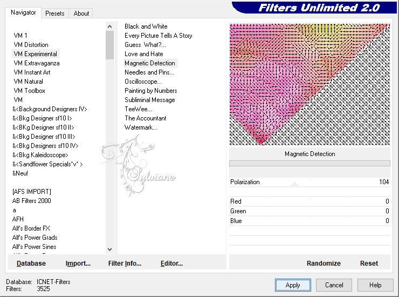Click the category list scroll up arrow
This screenshot has height=297, width=399.
tap(109, 26)
